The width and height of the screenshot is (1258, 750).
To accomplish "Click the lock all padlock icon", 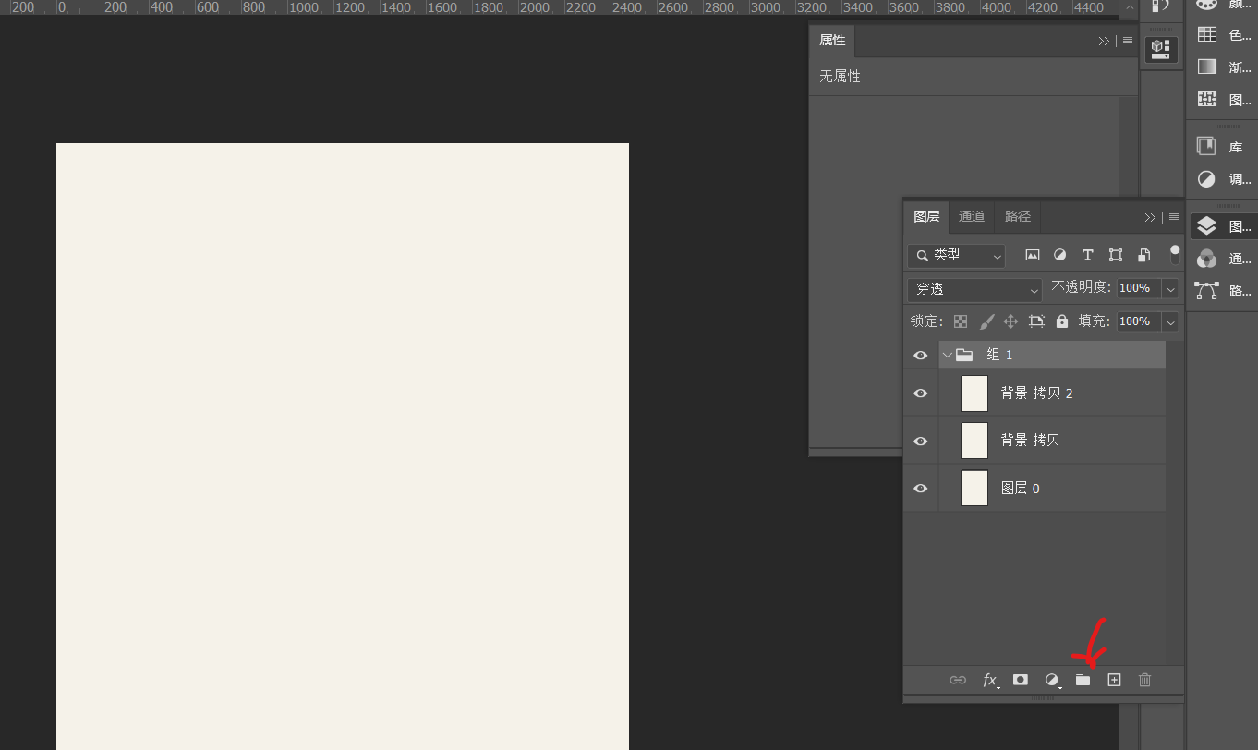I will [x=1062, y=321].
